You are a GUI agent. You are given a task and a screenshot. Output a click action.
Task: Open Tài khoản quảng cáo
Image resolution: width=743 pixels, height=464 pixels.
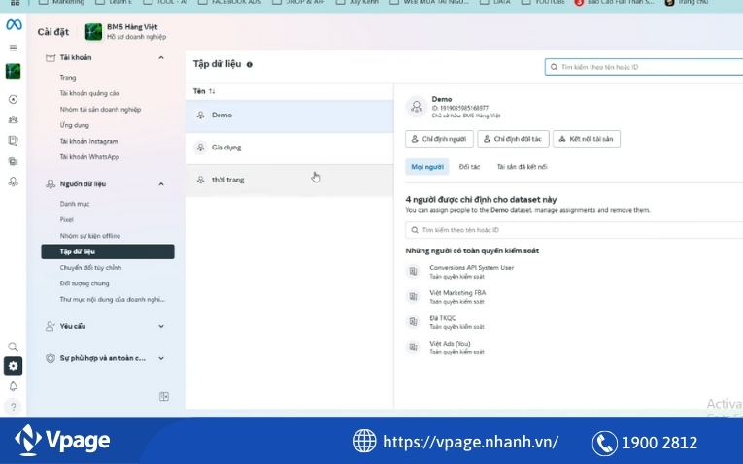pos(89,93)
